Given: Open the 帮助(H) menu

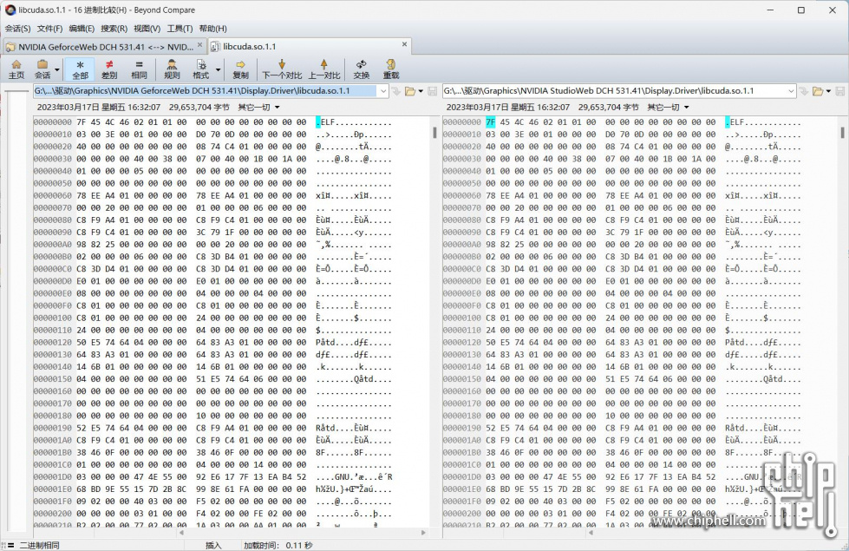Looking at the screenshot, I should click(212, 29).
